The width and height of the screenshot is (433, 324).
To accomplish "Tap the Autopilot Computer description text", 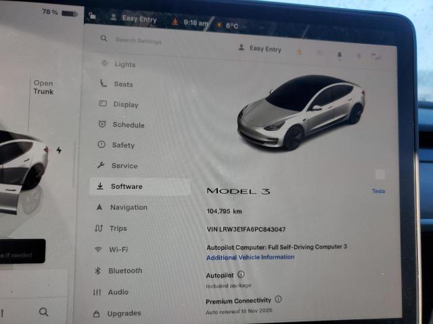I will [277, 247].
